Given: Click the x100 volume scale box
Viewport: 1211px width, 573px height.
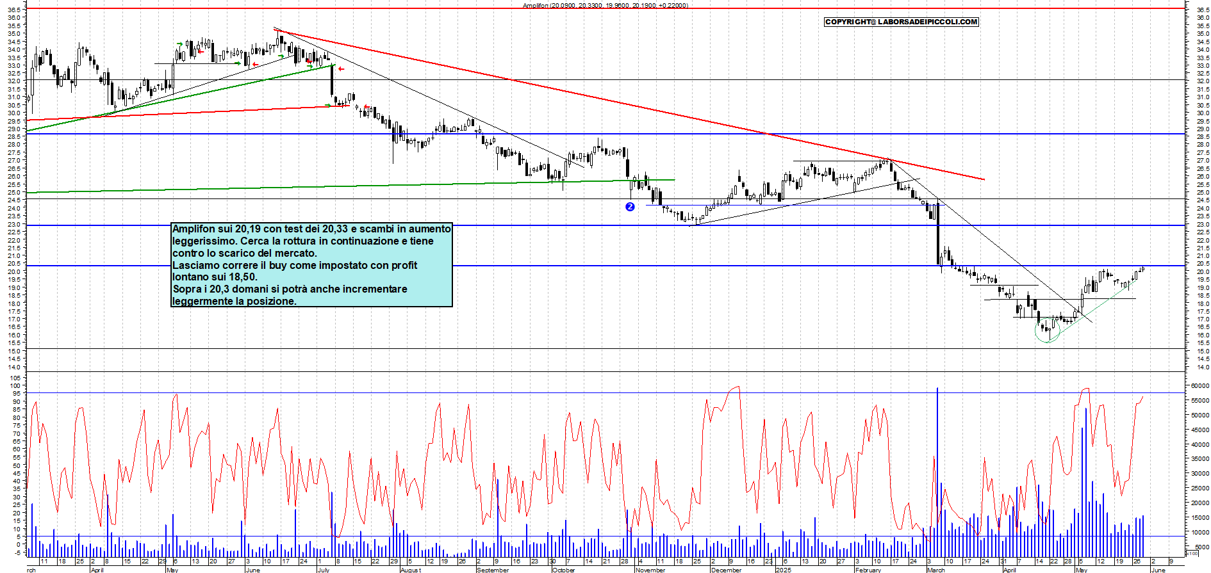Looking at the screenshot, I should (1192, 553).
